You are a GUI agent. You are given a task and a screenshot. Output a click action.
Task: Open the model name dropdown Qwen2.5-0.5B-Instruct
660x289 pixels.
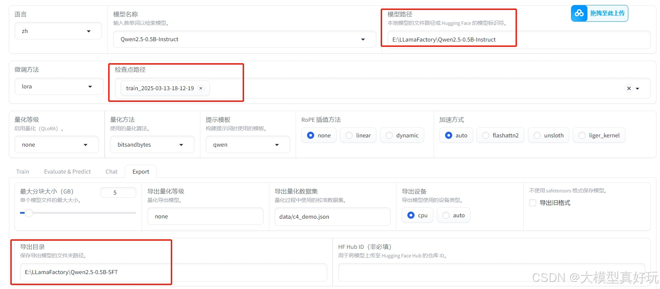pos(244,39)
